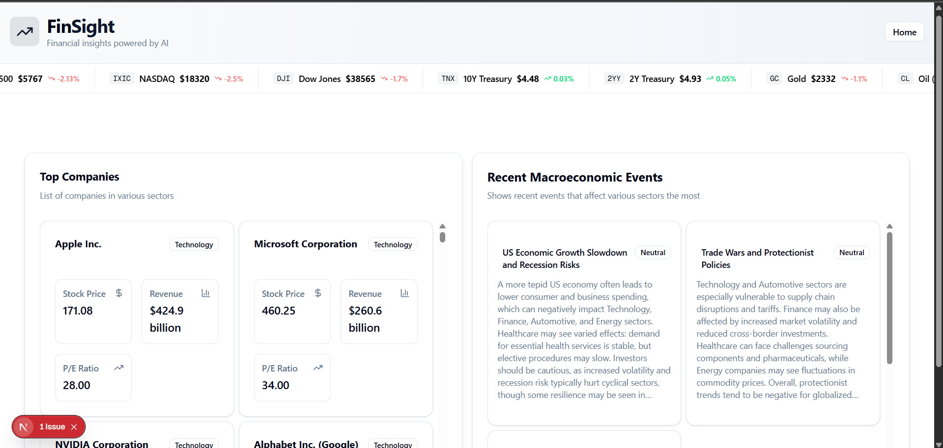Screen dimensions: 943x448
Task: Click the Gold downward trend icon
Action: [845, 79]
